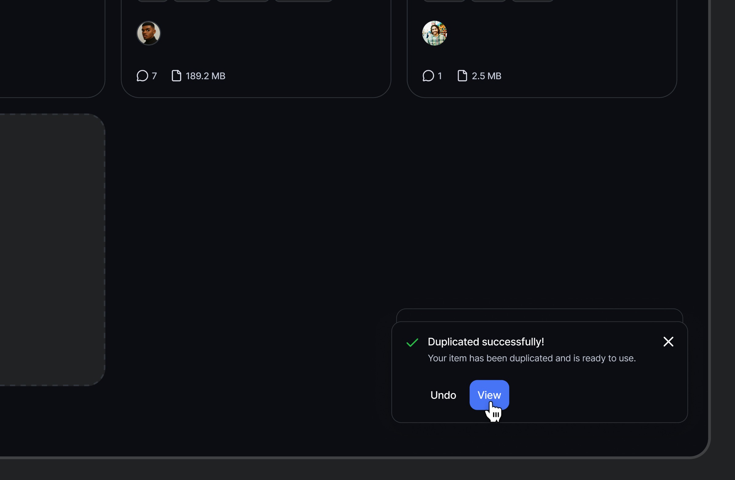Click the "Duplicated successfully!" toast title
The height and width of the screenshot is (480, 735).
485,342
